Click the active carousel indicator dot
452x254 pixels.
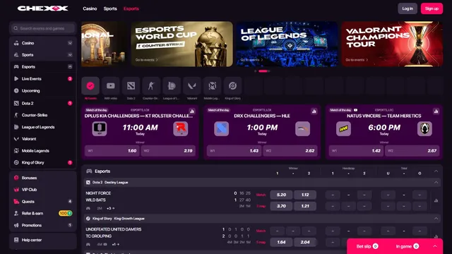[263, 71]
